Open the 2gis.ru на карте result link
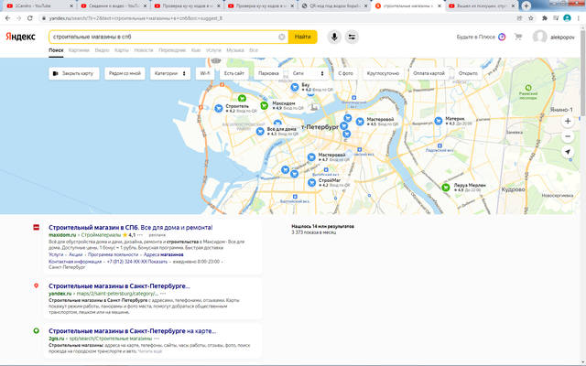 tap(132, 331)
